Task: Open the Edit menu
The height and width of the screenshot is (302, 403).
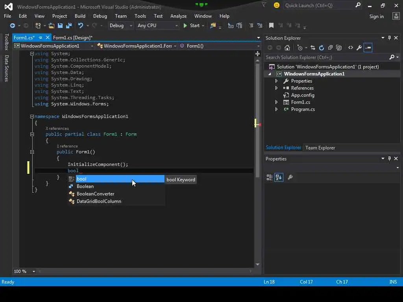Action: click(x=23, y=16)
